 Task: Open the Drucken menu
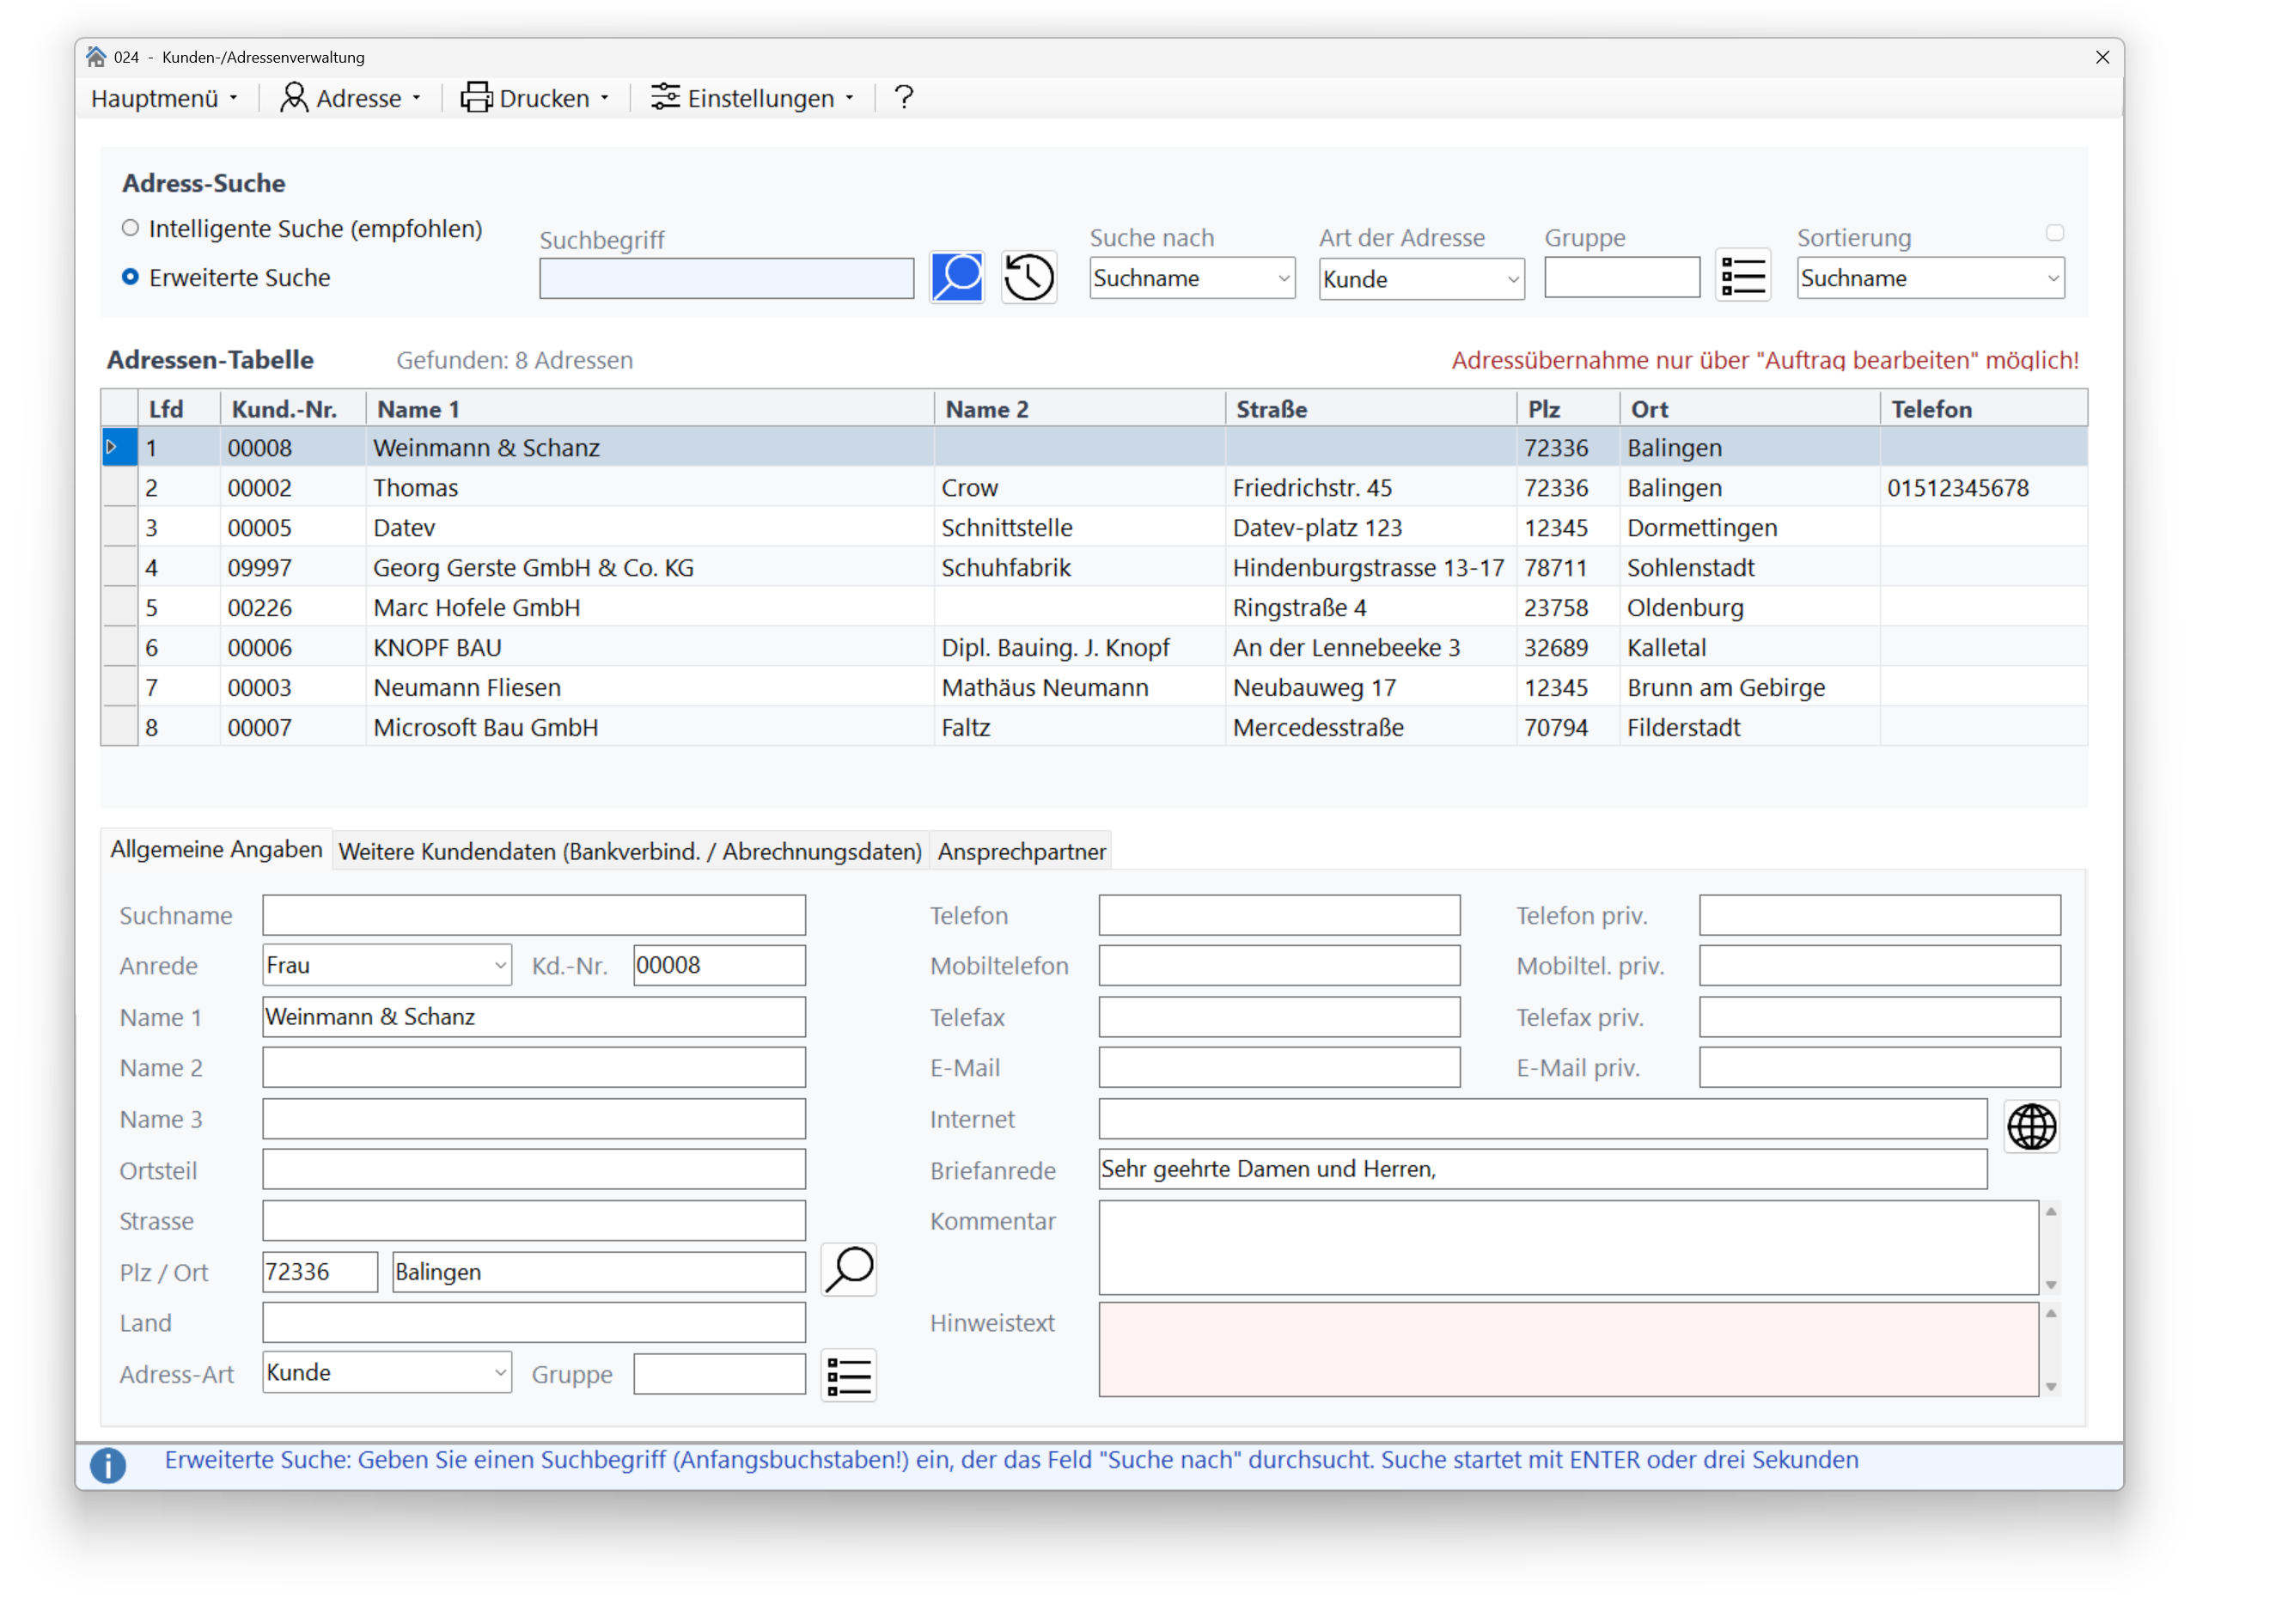click(535, 98)
